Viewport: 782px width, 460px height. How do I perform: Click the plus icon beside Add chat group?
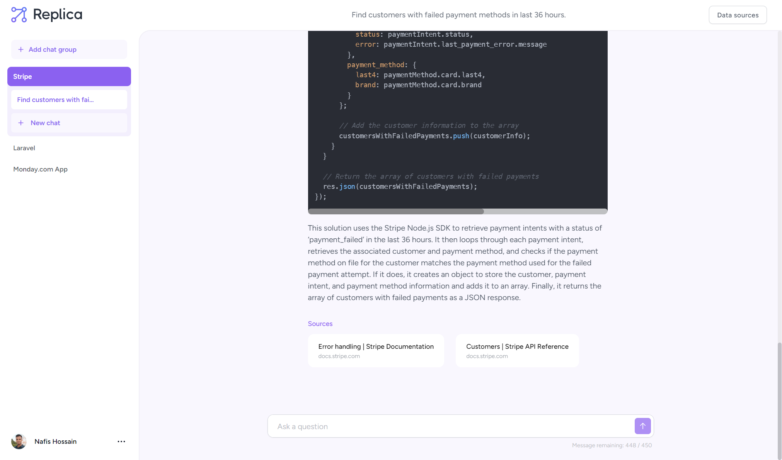(21, 49)
